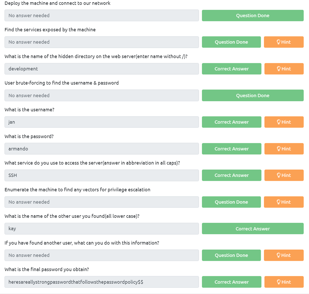The height and width of the screenshot is (294, 309).
Task: Show Hint for the username question
Action: 284,122
